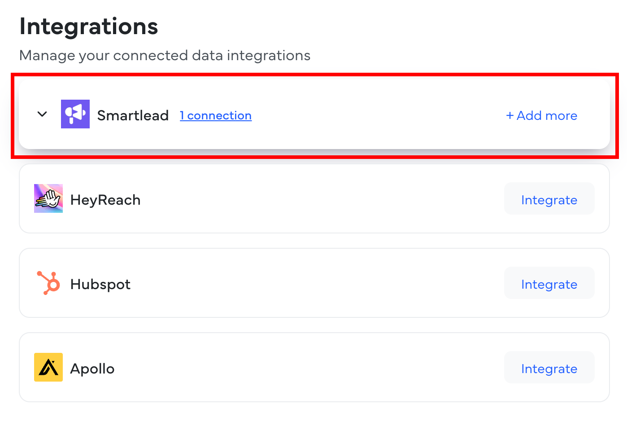The width and height of the screenshot is (627, 422).
Task: Click the Smartlead megaphone logo icon
Action: [x=75, y=114]
